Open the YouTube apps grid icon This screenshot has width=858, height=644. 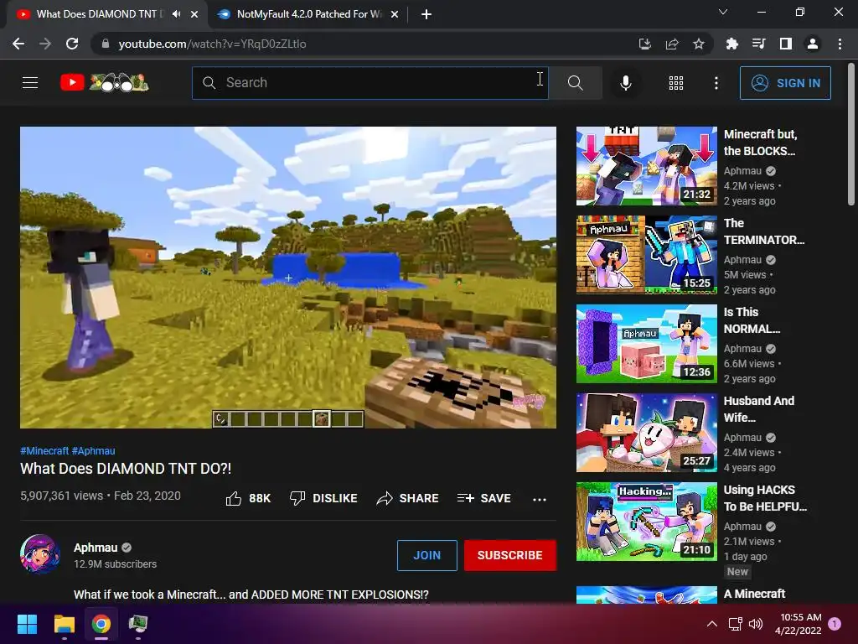click(676, 83)
